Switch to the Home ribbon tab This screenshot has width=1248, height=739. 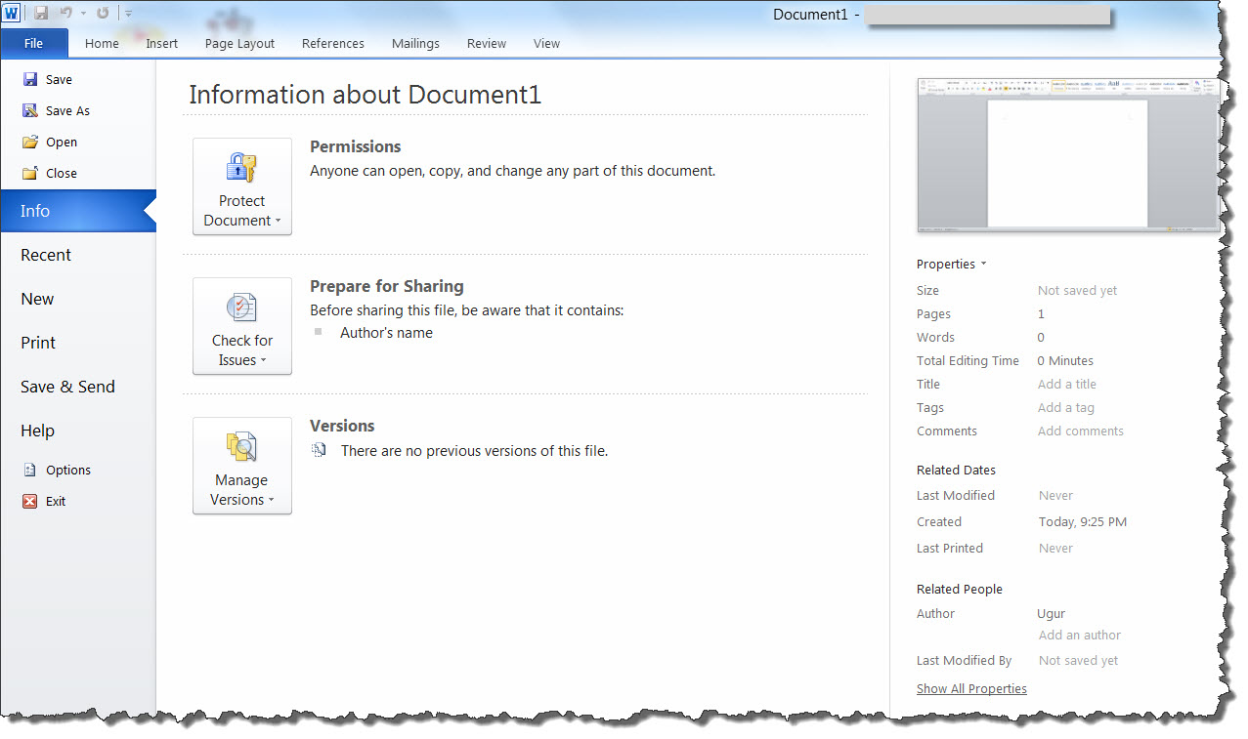point(102,44)
